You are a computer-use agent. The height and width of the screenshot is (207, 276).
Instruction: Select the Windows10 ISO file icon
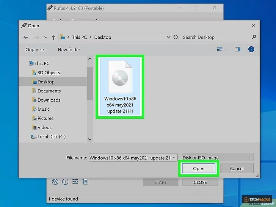pos(120,77)
